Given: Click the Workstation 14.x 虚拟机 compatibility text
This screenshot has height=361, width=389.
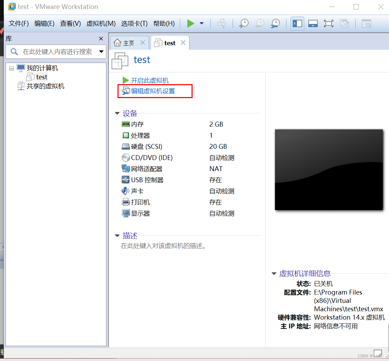Looking at the screenshot, I should coord(349,318).
